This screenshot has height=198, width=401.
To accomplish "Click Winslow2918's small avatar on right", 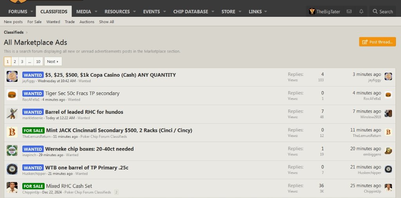I will pos(388,113).
